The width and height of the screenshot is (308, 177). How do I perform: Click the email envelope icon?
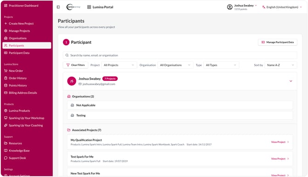[80, 84]
